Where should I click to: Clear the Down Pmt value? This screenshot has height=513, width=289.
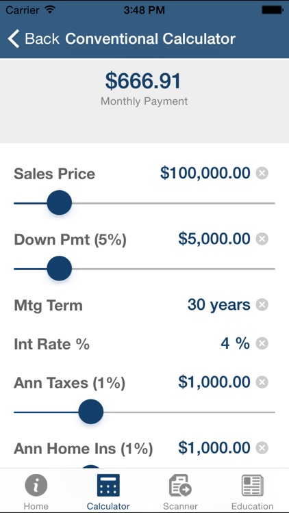tap(262, 239)
